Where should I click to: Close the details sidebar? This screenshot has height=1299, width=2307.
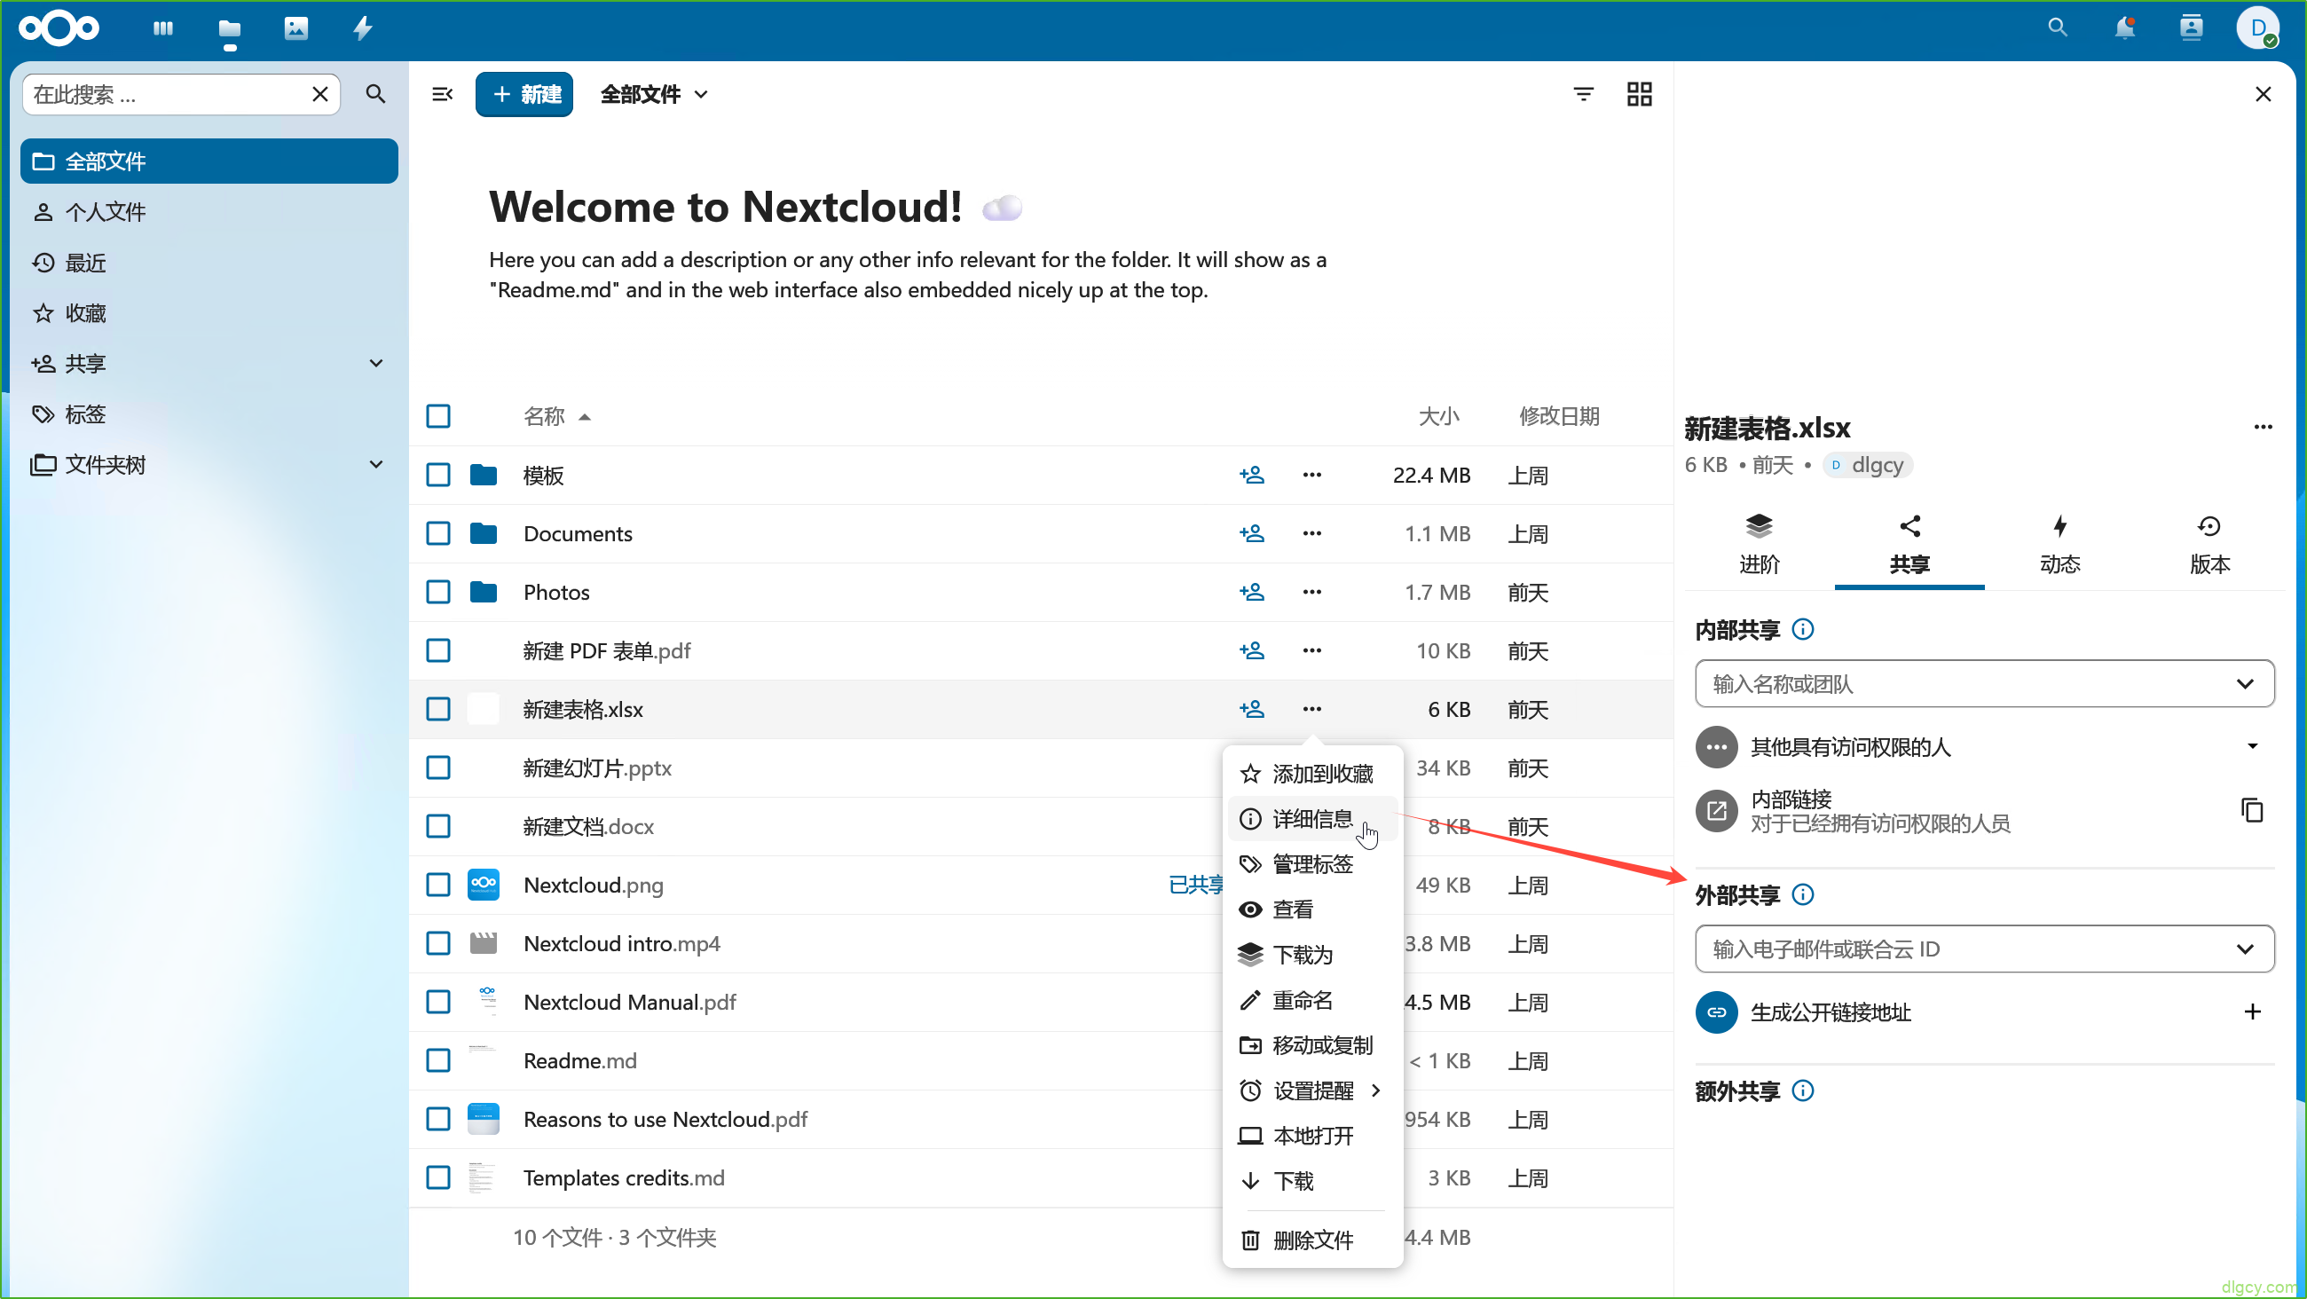click(x=2264, y=94)
